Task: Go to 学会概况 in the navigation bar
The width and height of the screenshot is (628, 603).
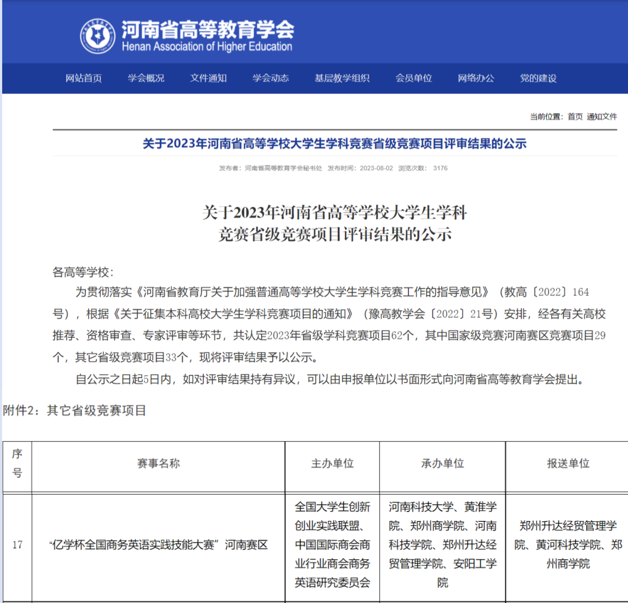Action: 146,78
